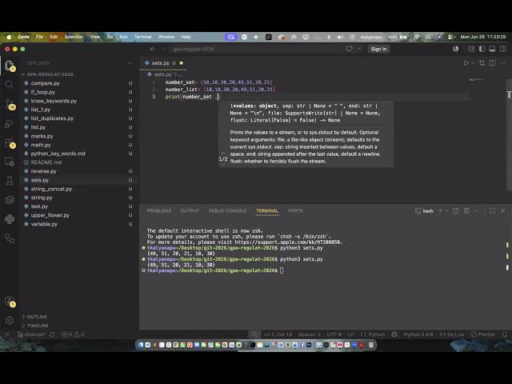Switch to the PROBLEMS tab

coord(159,211)
